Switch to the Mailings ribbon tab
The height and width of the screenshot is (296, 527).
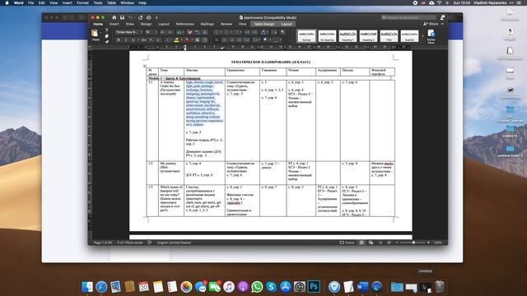tap(207, 24)
